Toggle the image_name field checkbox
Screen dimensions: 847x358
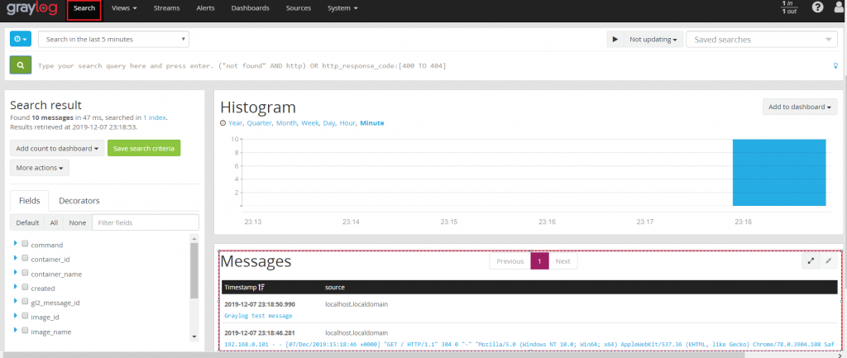pos(25,331)
